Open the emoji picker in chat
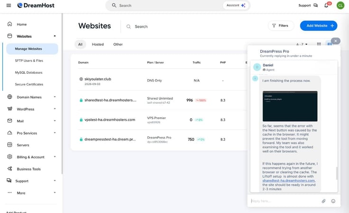349x213 pixels. tap(333, 201)
